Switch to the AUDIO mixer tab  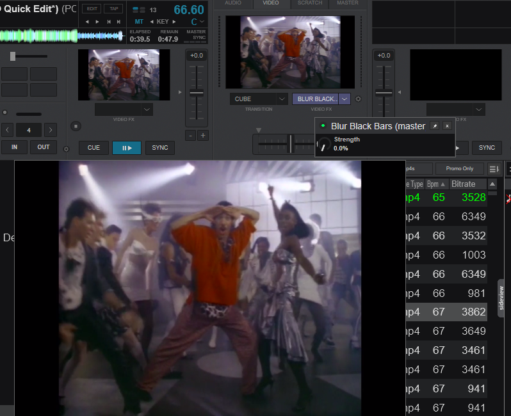point(233,3)
